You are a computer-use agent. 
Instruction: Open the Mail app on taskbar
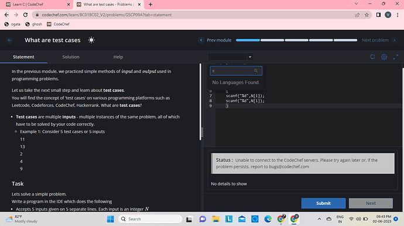[242, 219]
